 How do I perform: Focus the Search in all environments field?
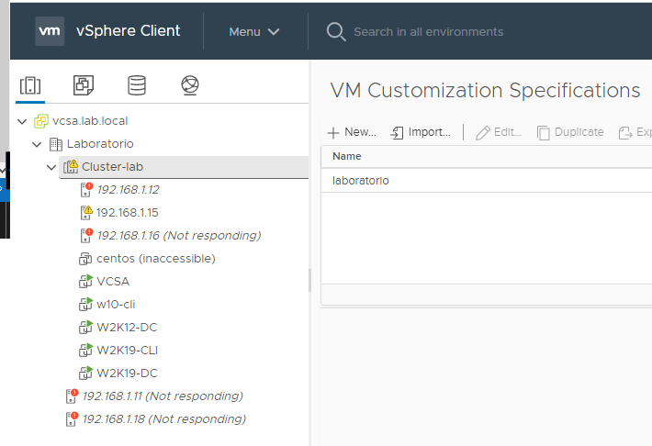click(x=428, y=31)
